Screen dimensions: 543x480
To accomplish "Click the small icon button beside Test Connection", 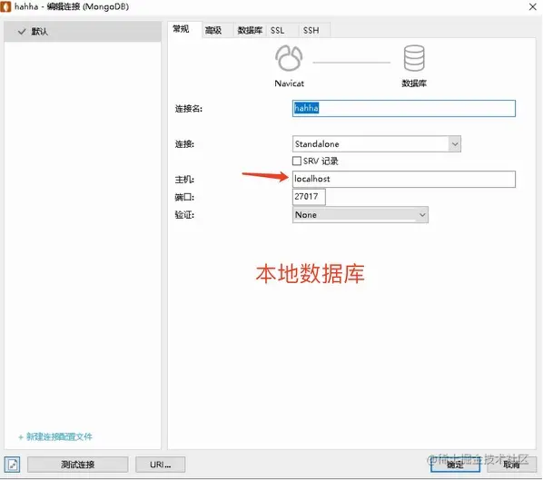I will [x=12, y=465].
